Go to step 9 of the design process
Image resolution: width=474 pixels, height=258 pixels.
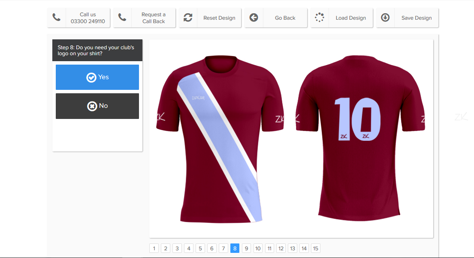(x=246, y=248)
